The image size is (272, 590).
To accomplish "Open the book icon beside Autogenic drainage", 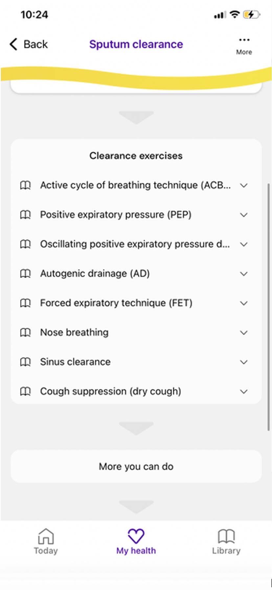I will click(x=25, y=274).
